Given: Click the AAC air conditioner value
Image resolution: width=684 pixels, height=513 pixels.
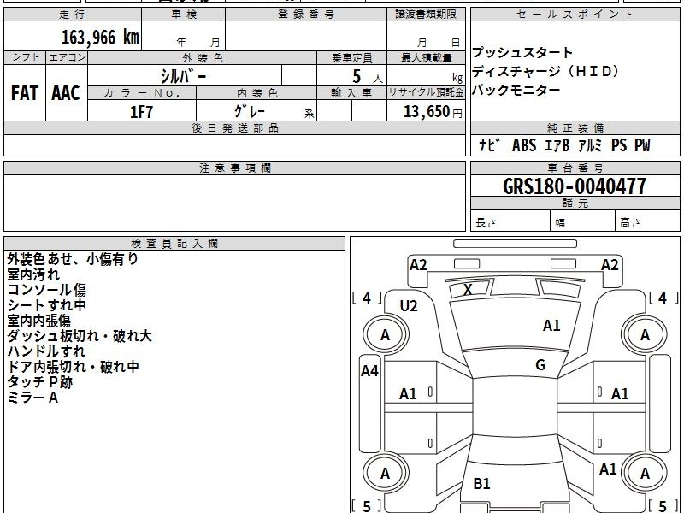Looking at the screenshot, I should [67, 93].
